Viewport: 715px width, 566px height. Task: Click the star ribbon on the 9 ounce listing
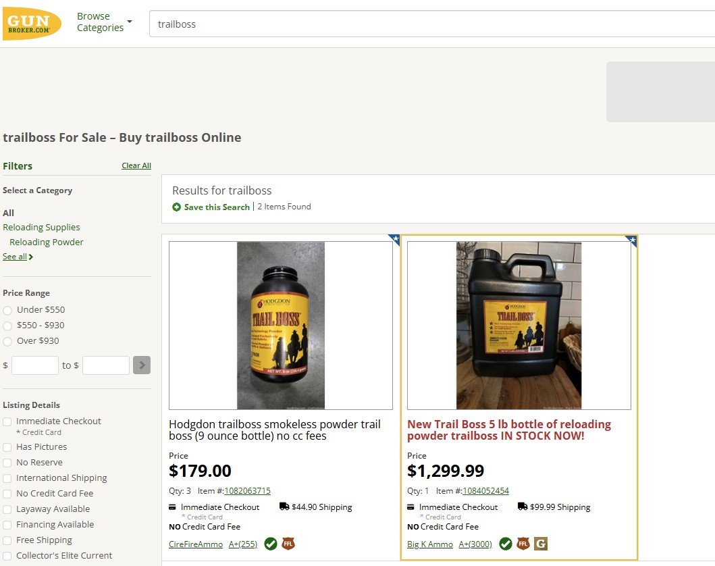point(395,238)
